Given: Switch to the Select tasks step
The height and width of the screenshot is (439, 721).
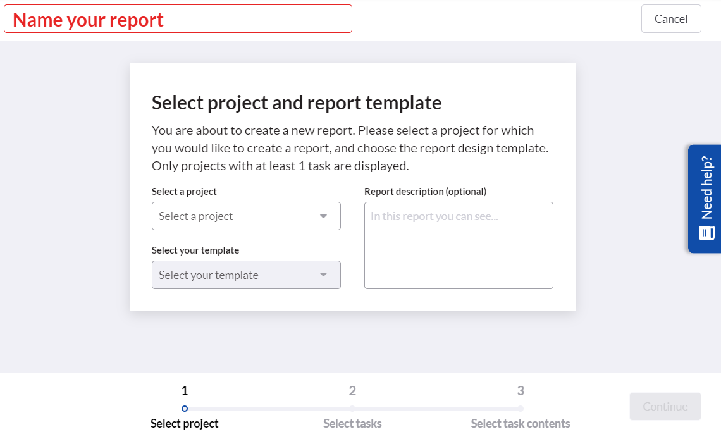Looking at the screenshot, I should (x=352, y=409).
